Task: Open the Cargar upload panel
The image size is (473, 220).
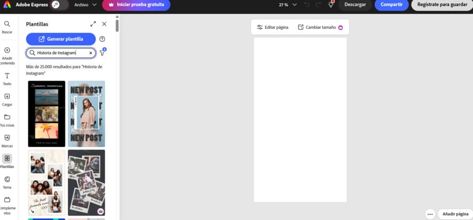Action: 7,100
